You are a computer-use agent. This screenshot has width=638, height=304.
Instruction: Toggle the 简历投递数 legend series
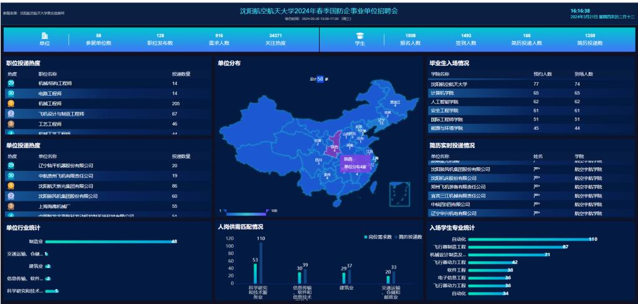coord(407,237)
